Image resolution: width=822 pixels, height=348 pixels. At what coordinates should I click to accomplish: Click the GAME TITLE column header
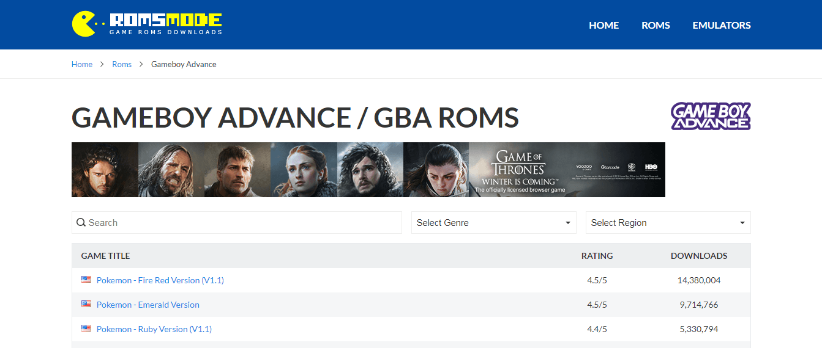106,256
